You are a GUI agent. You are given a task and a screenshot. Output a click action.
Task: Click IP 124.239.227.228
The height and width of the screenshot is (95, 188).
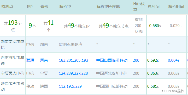(73, 73)
